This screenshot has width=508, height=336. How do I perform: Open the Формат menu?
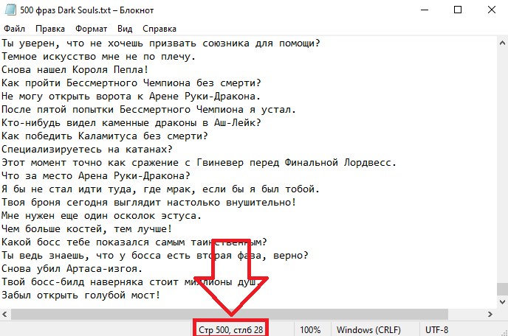91,29
